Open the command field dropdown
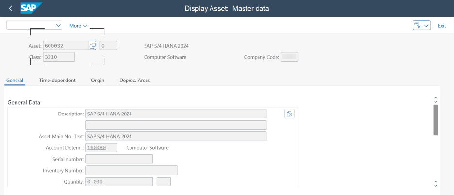Viewport: 454px width, 195px height. 58,26
